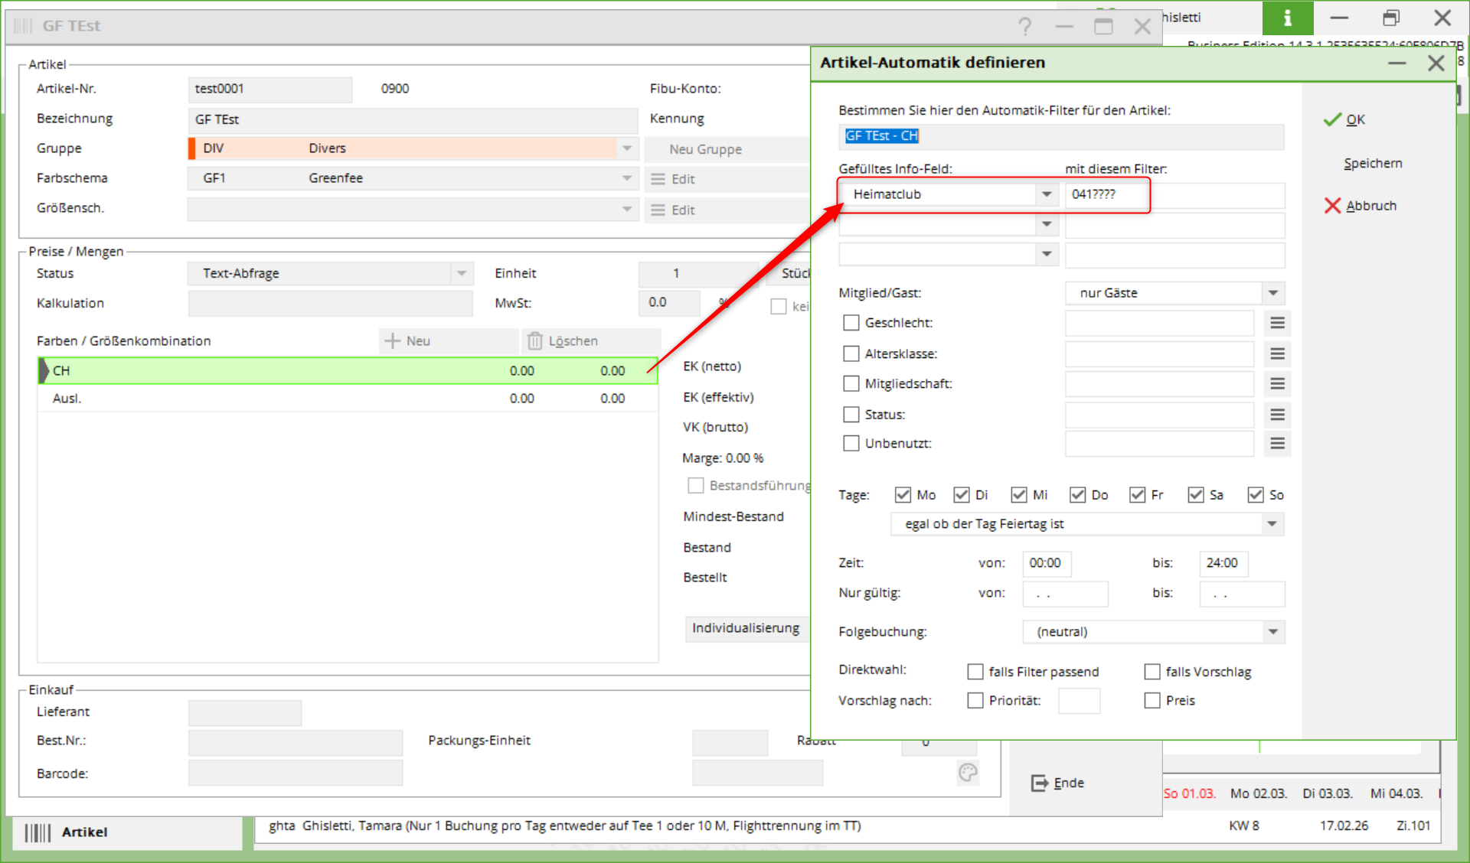
Task: Open list icon next to Altersklasse field
Action: (x=1277, y=353)
